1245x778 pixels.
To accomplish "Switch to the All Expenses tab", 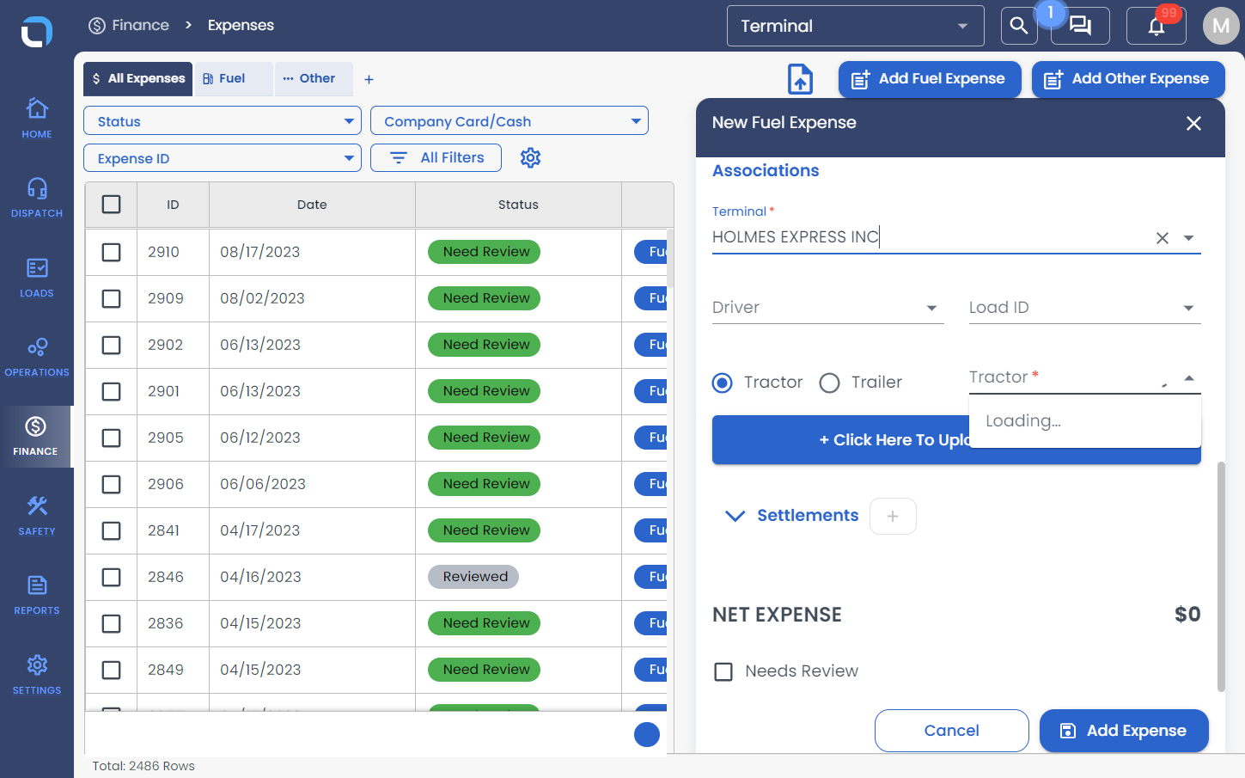I will pyautogui.click(x=138, y=79).
